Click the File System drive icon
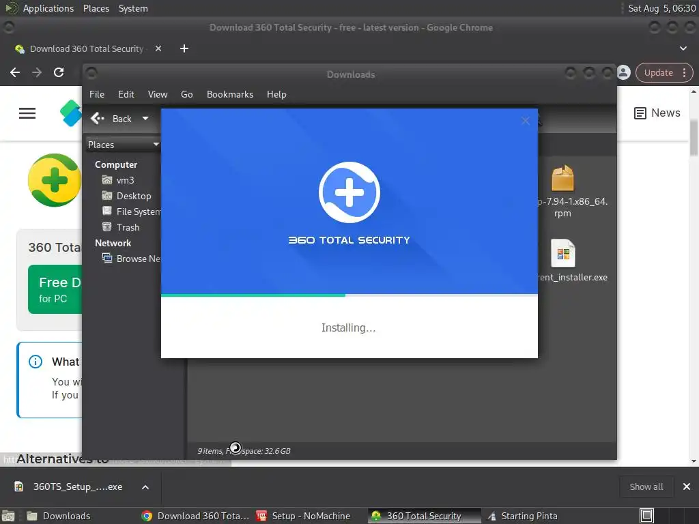Screen dimensions: 699x524 [107, 211]
